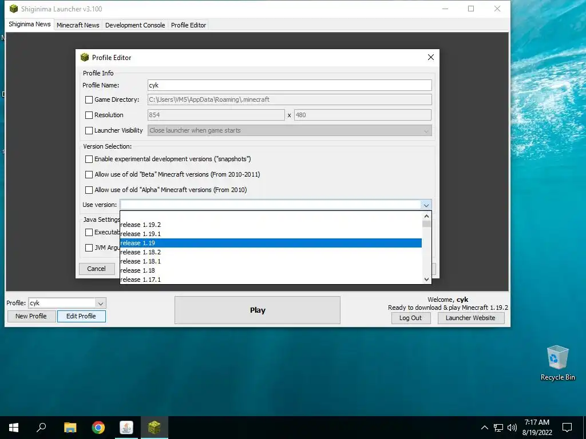Open the Recycle Bin desktop icon
Screen dimensions: 586x439
(557, 363)
